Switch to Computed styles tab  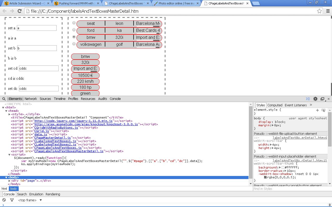[275, 105]
